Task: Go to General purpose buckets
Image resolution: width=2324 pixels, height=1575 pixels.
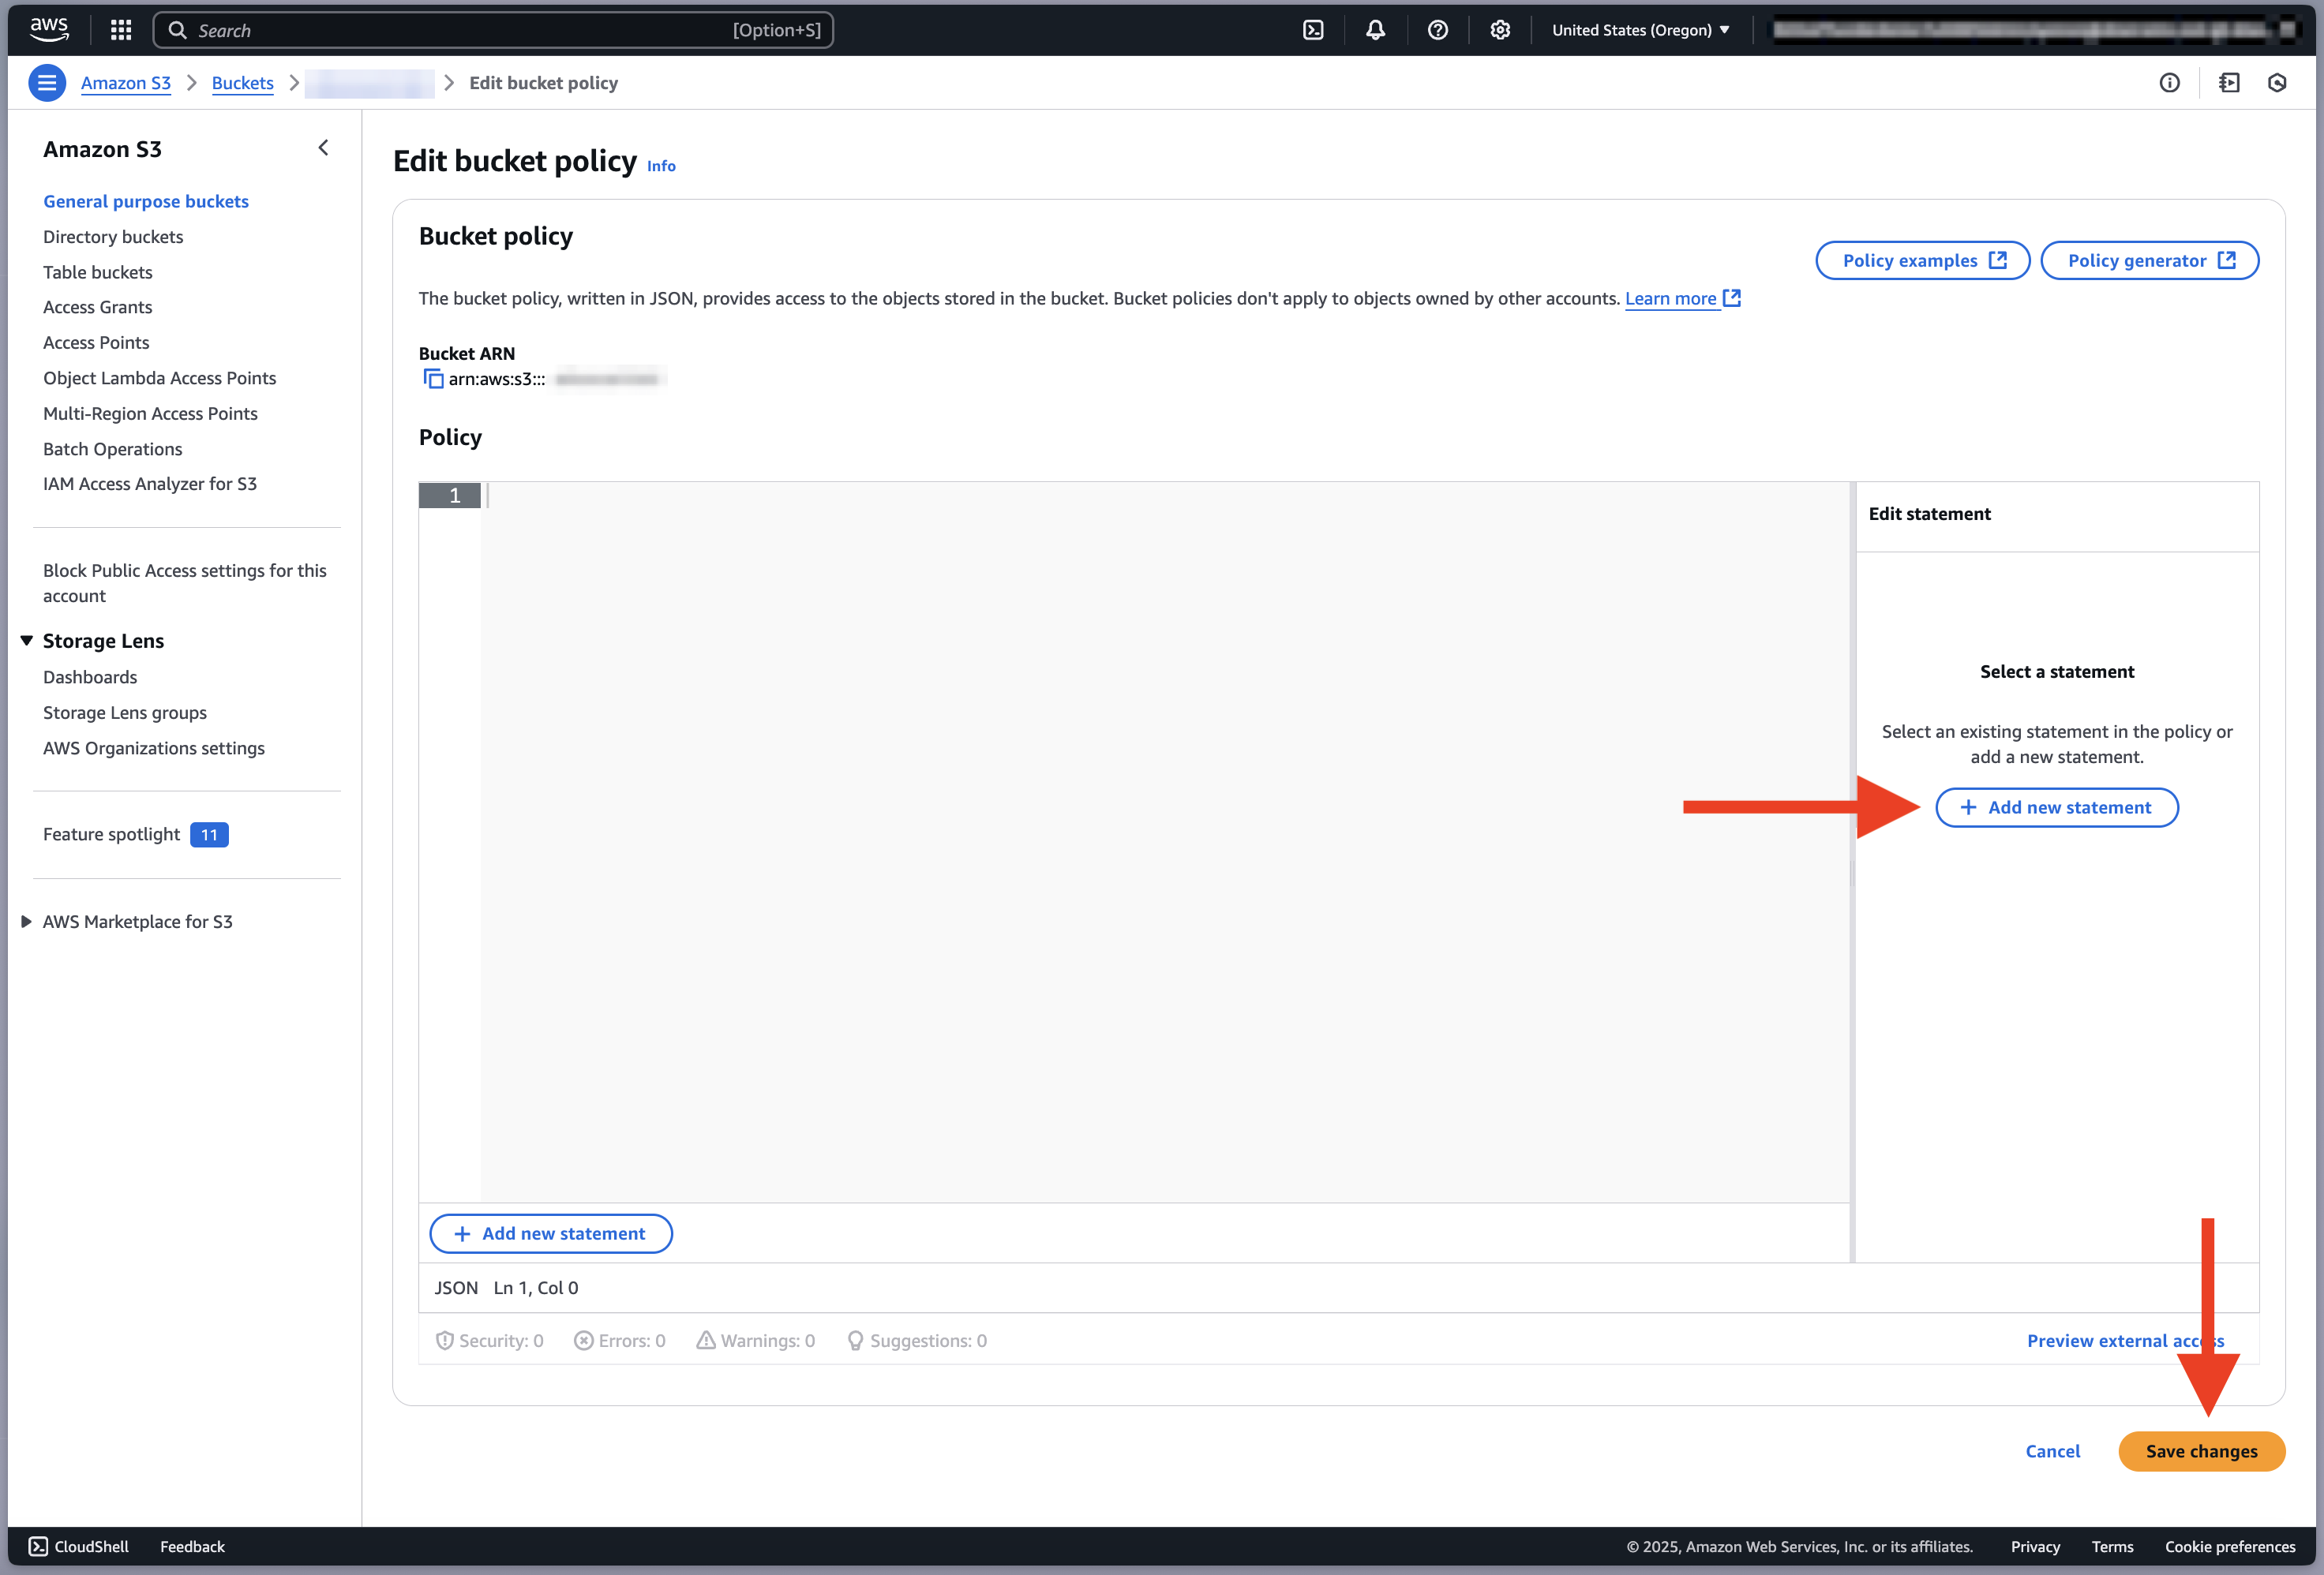Action: coord(146,201)
